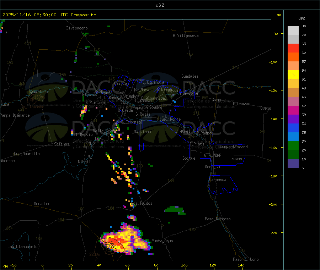Click the 'Cda_Amarilla' label

[27, 154]
